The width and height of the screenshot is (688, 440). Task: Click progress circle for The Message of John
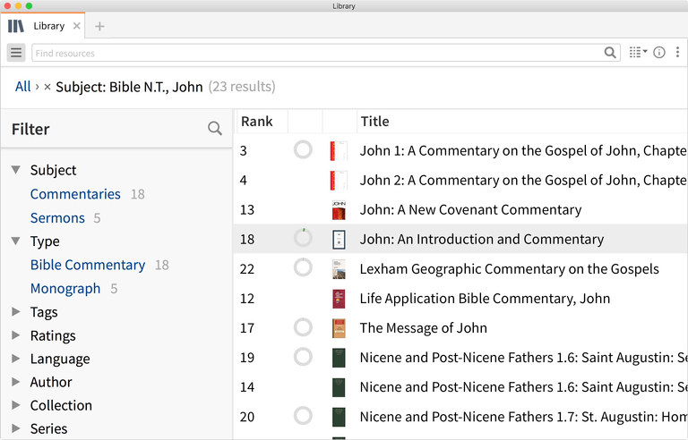tap(303, 327)
